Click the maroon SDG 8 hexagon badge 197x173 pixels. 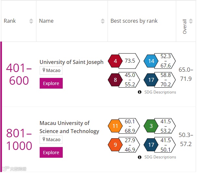pyautogui.click(x=115, y=79)
